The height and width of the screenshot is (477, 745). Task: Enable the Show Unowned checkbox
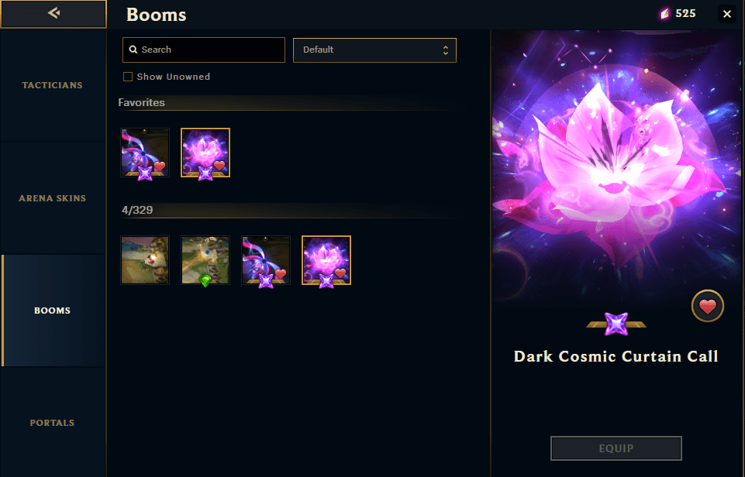click(x=128, y=77)
